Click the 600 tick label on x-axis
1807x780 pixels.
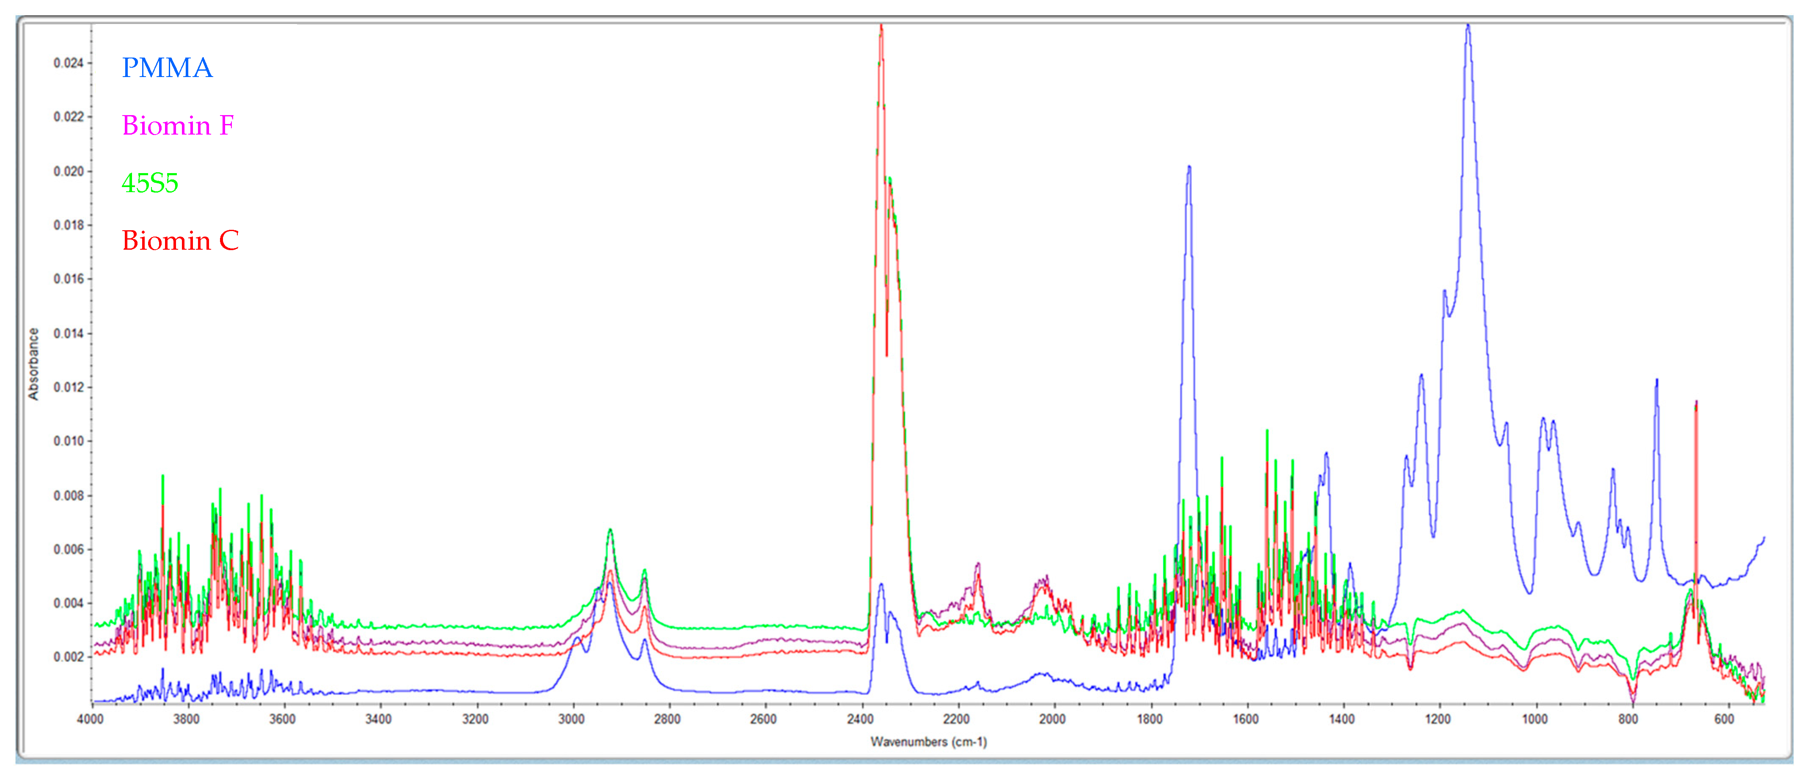[1724, 719]
